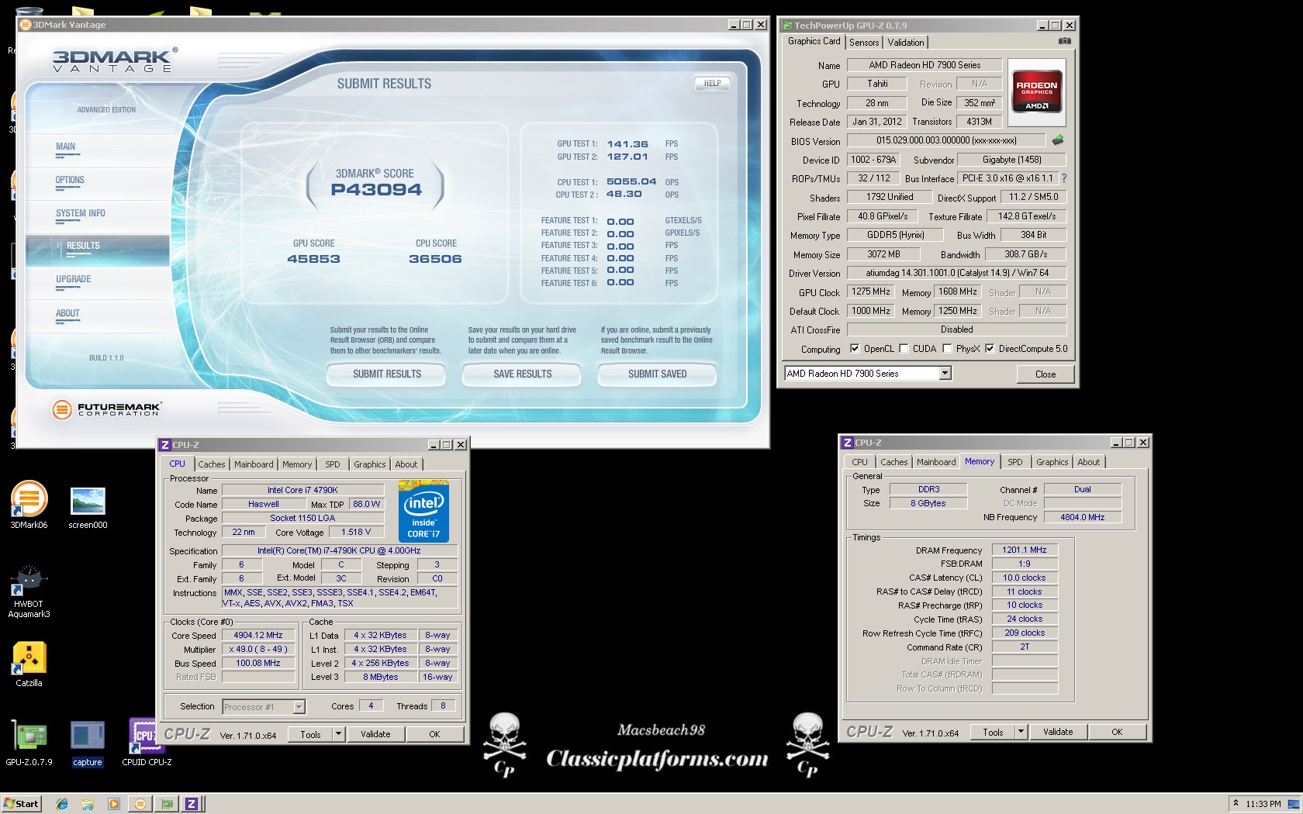The height and width of the screenshot is (814, 1303).
Task: Click the GPU Clock 1275 MHz field
Action: pyautogui.click(x=870, y=292)
